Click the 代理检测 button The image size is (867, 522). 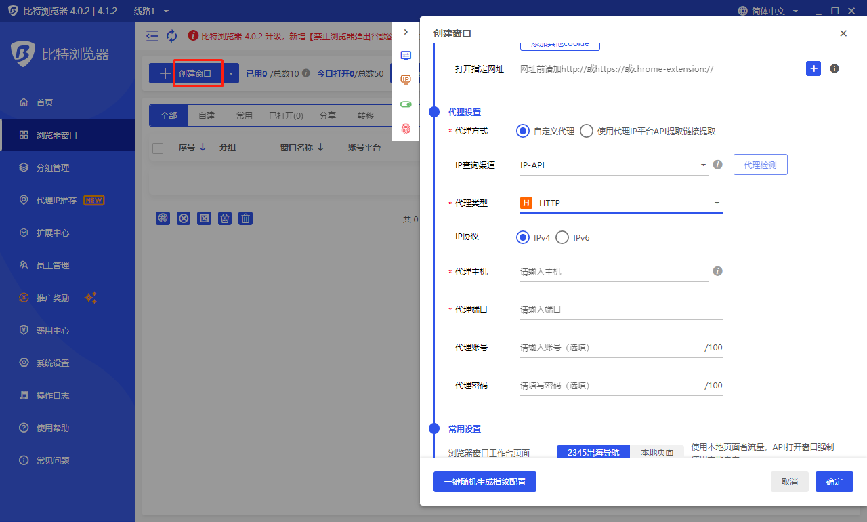coord(761,165)
